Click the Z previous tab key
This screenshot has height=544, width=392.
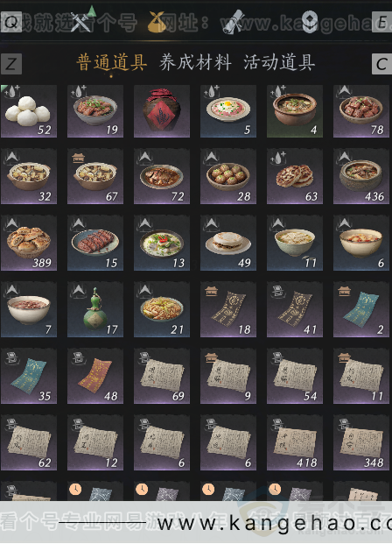pyautogui.click(x=11, y=64)
